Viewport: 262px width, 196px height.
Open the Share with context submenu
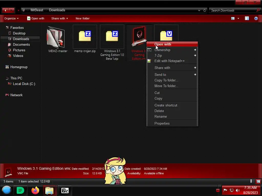click(x=172, y=68)
